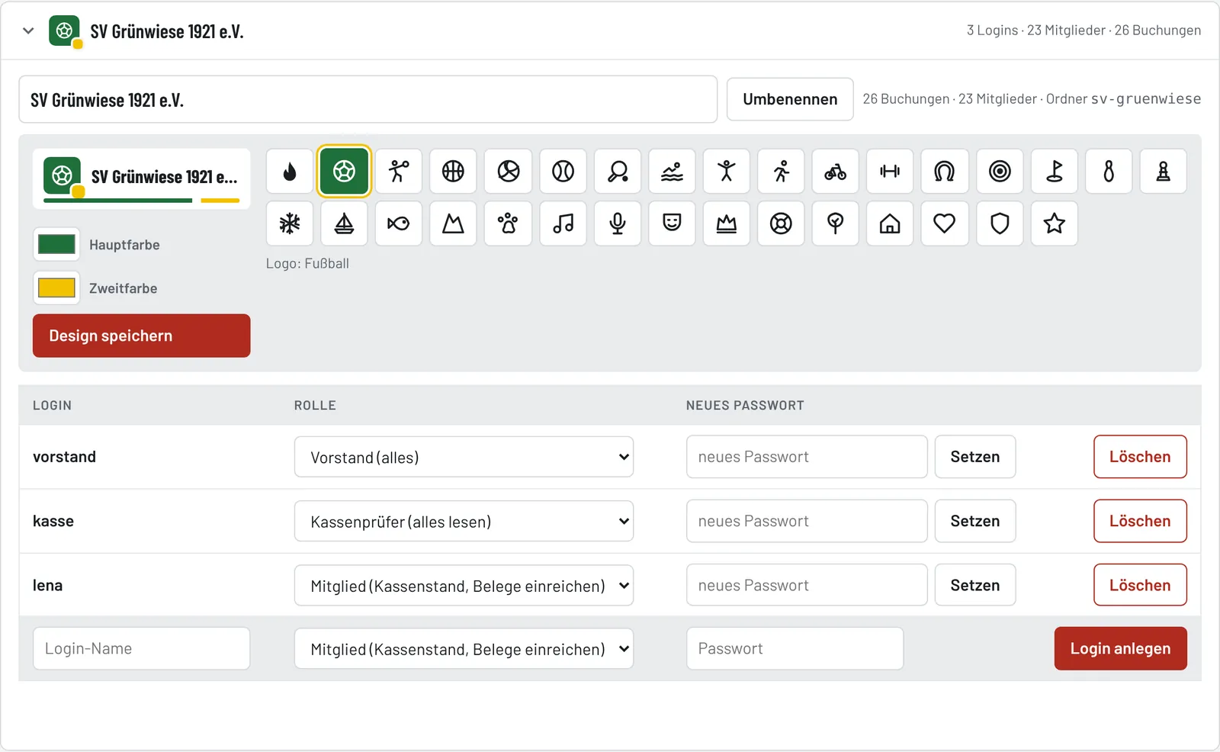Image resolution: width=1220 pixels, height=752 pixels.
Task: Select the snowflake logo icon
Action: (290, 223)
